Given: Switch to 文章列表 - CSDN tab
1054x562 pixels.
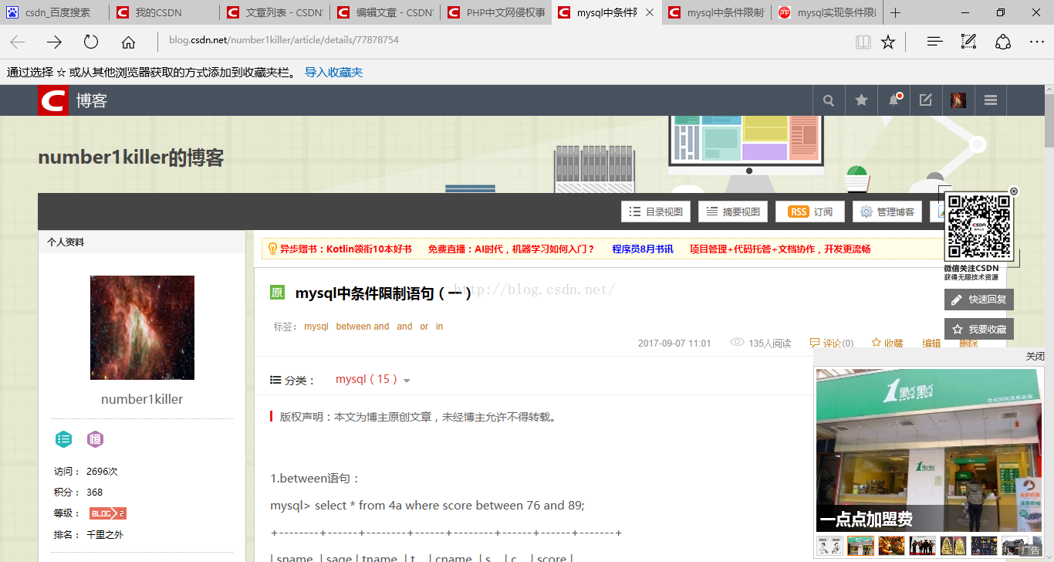Looking at the screenshot, I should pyautogui.click(x=275, y=12).
